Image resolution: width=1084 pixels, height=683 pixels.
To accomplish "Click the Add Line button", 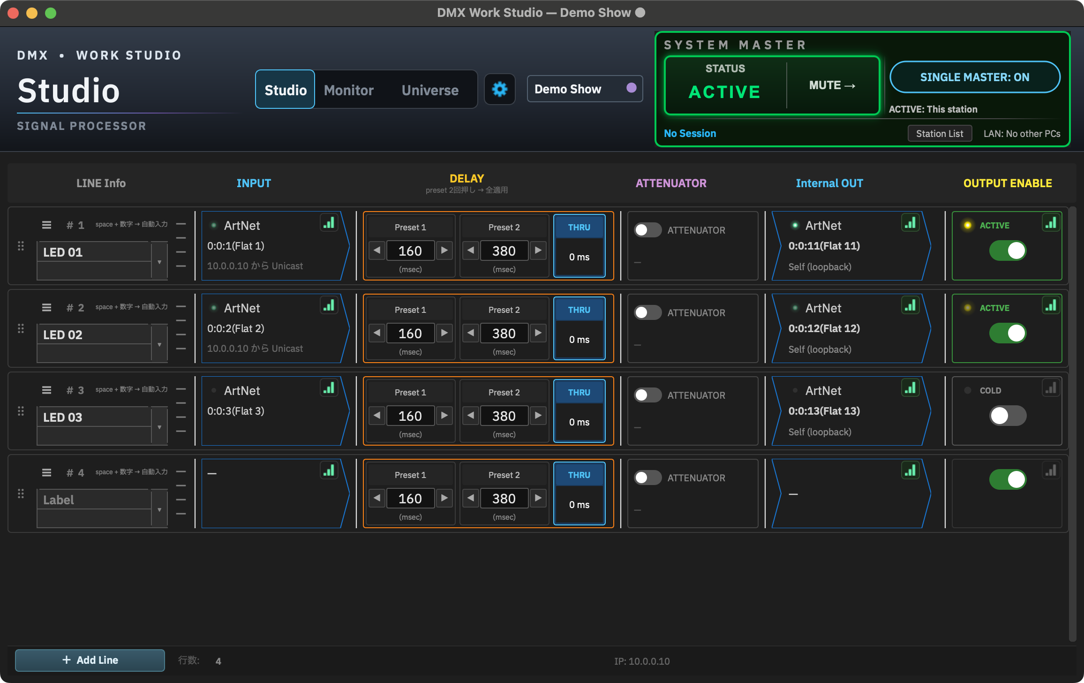I will 90,660.
